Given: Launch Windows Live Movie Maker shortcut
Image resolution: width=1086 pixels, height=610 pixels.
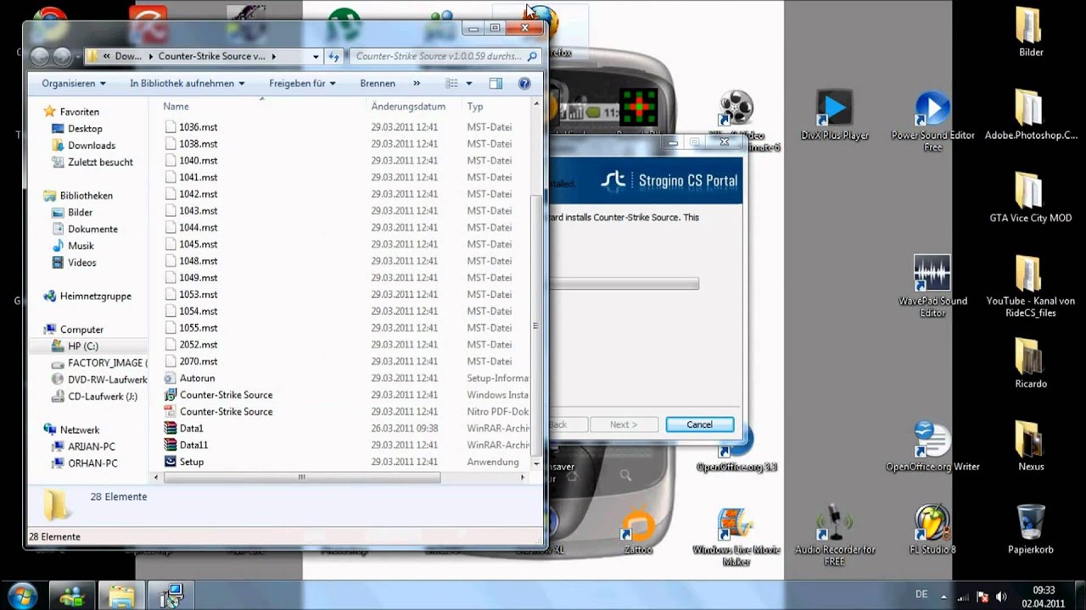Looking at the screenshot, I should tap(736, 535).
